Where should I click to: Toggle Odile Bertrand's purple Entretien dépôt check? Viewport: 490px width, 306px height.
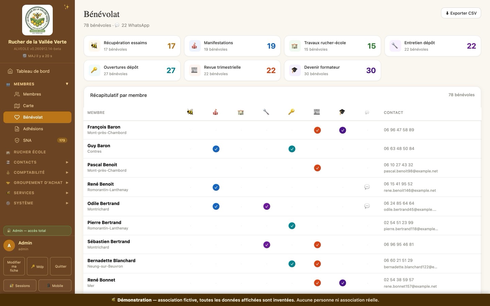click(x=267, y=206)
